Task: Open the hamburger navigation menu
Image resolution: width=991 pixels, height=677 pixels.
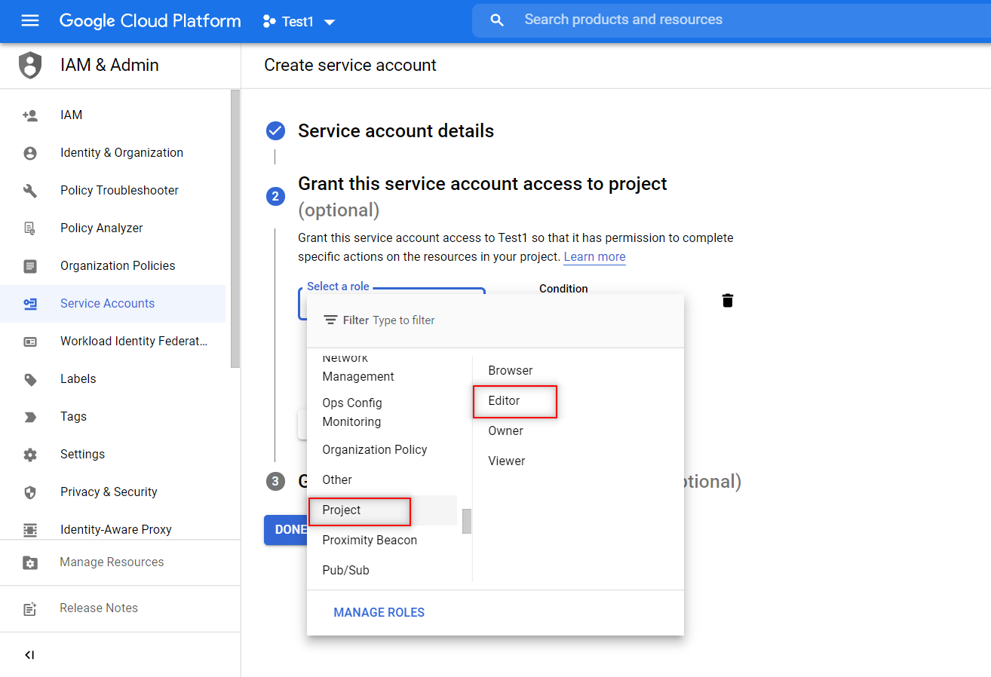Action: 30,21
